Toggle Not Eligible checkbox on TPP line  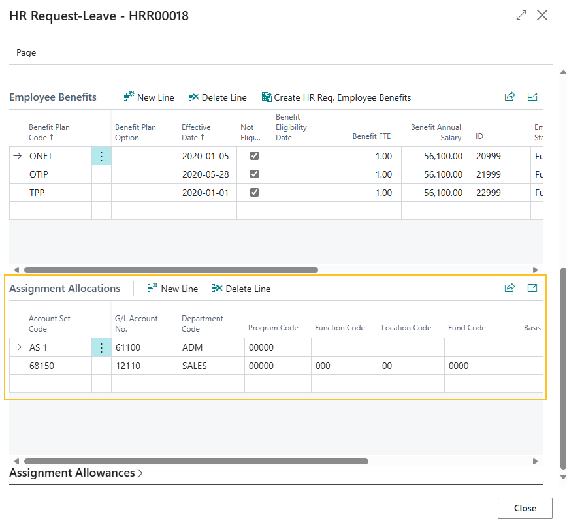[254, 193]
